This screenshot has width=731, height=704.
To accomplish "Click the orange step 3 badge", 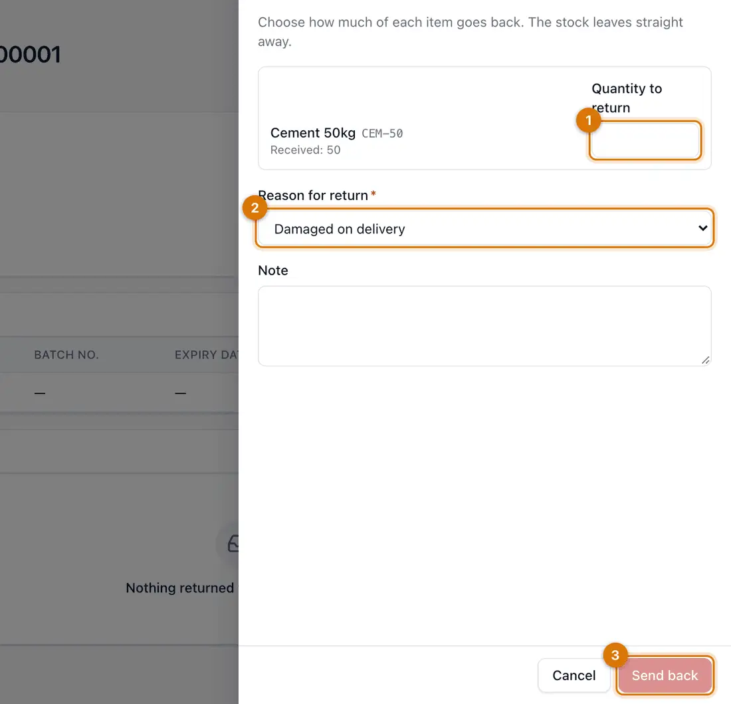I will tap(615, 655).
